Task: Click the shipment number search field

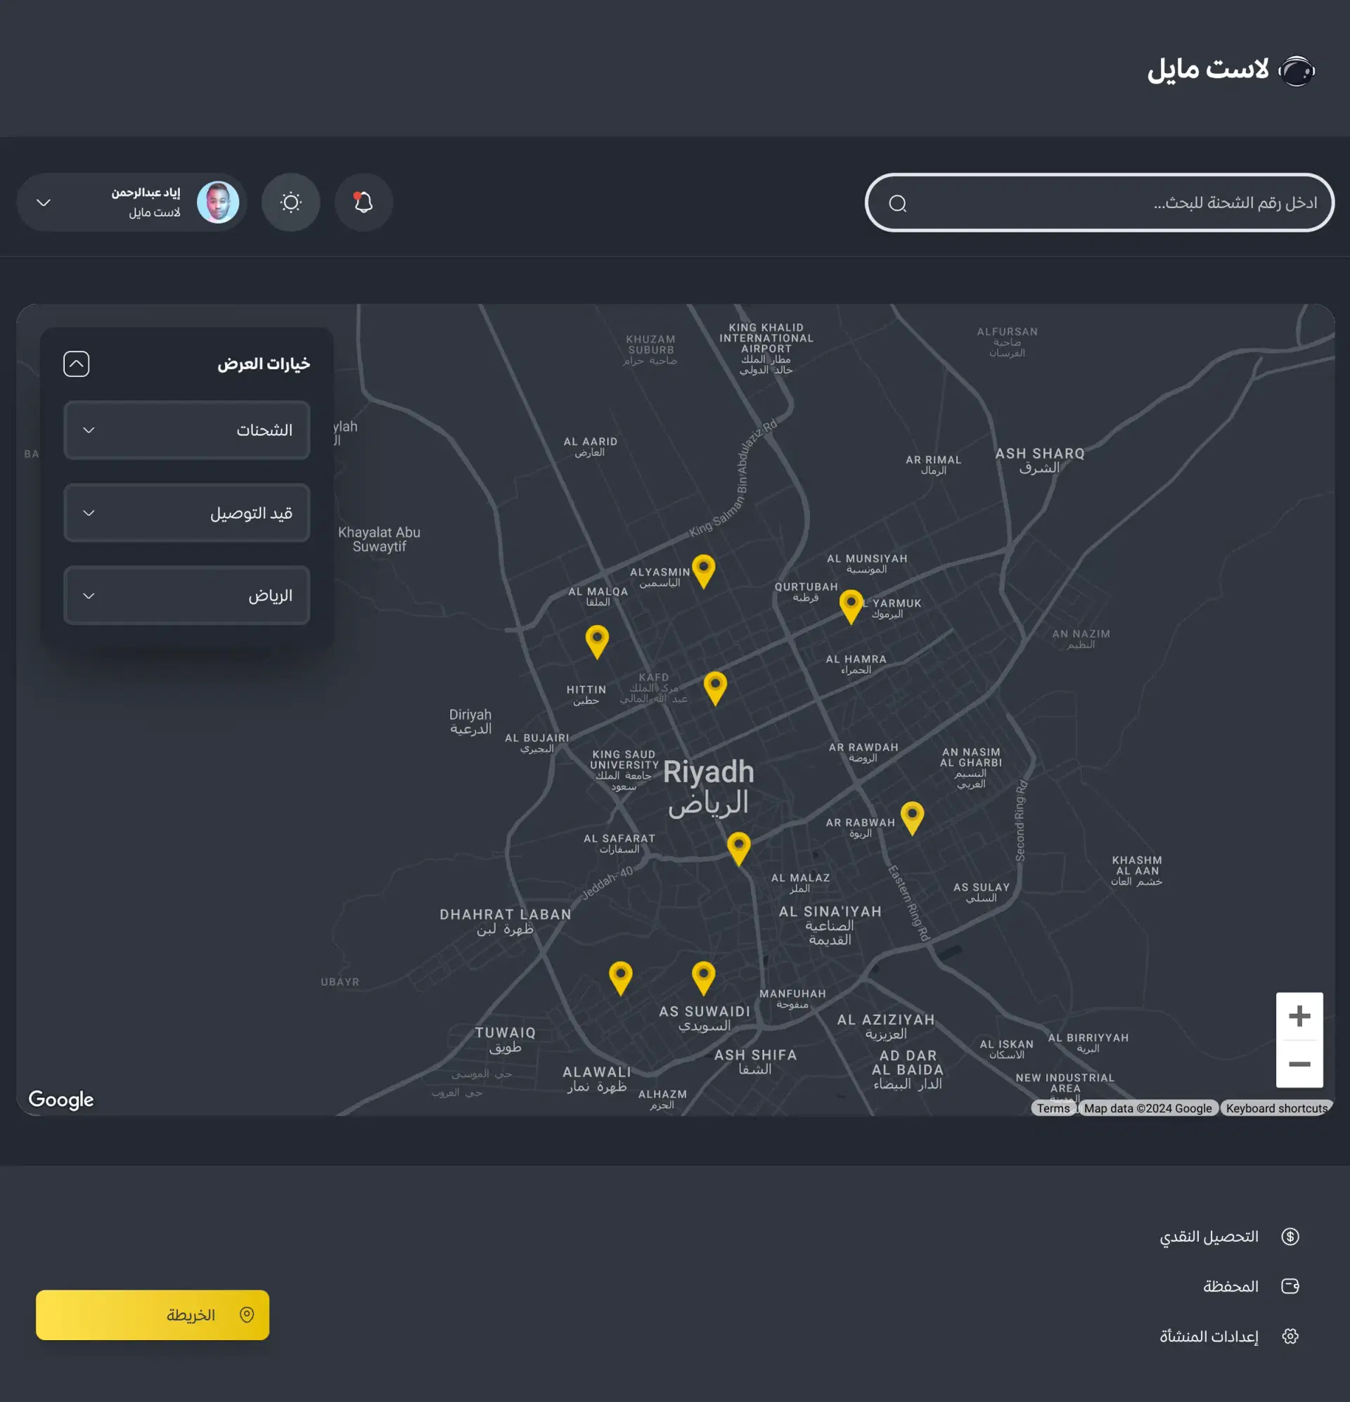Action: coord(1099,203)
